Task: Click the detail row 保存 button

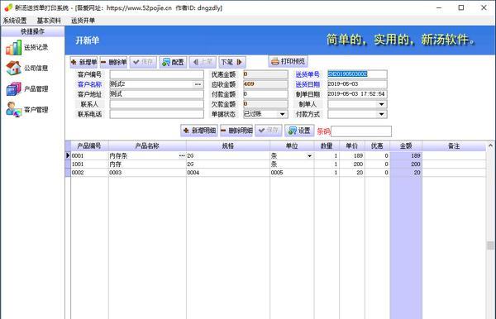Action: [268, 131]
